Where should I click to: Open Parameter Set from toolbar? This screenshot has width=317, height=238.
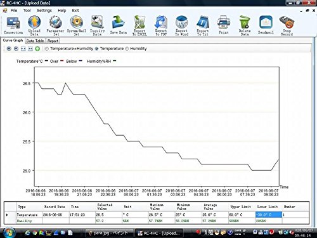click(55, 22)
